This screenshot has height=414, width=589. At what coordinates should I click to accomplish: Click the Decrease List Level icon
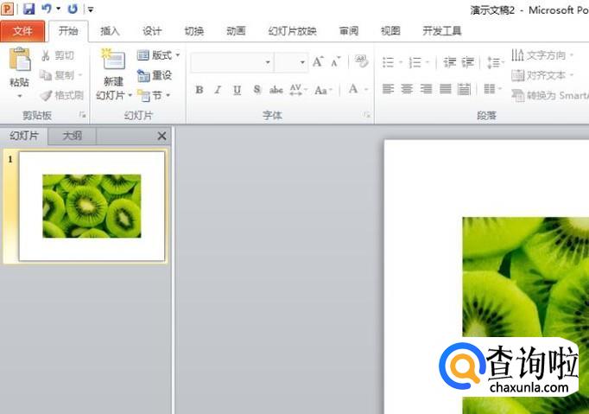pos(449,62)
